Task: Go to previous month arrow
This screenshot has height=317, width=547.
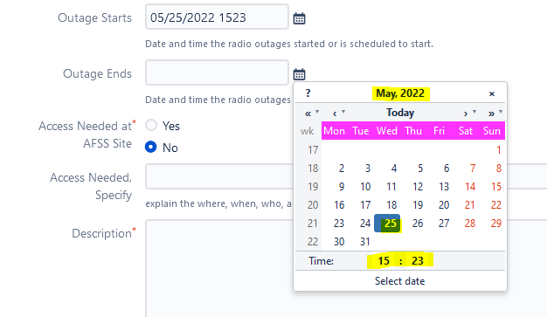Action: [335, 114]
